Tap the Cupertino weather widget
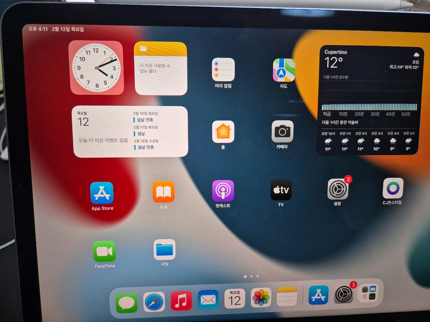 (370, 100)
